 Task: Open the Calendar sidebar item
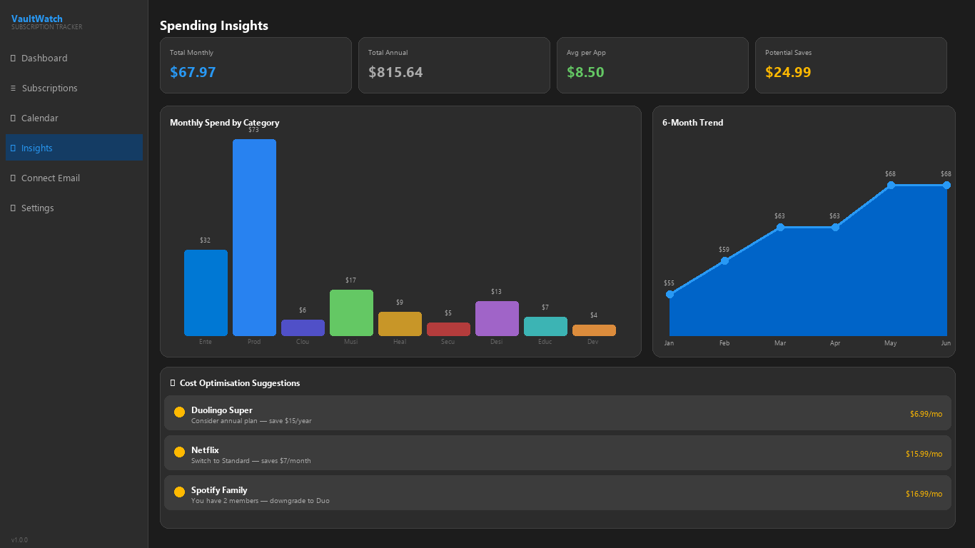74,118
